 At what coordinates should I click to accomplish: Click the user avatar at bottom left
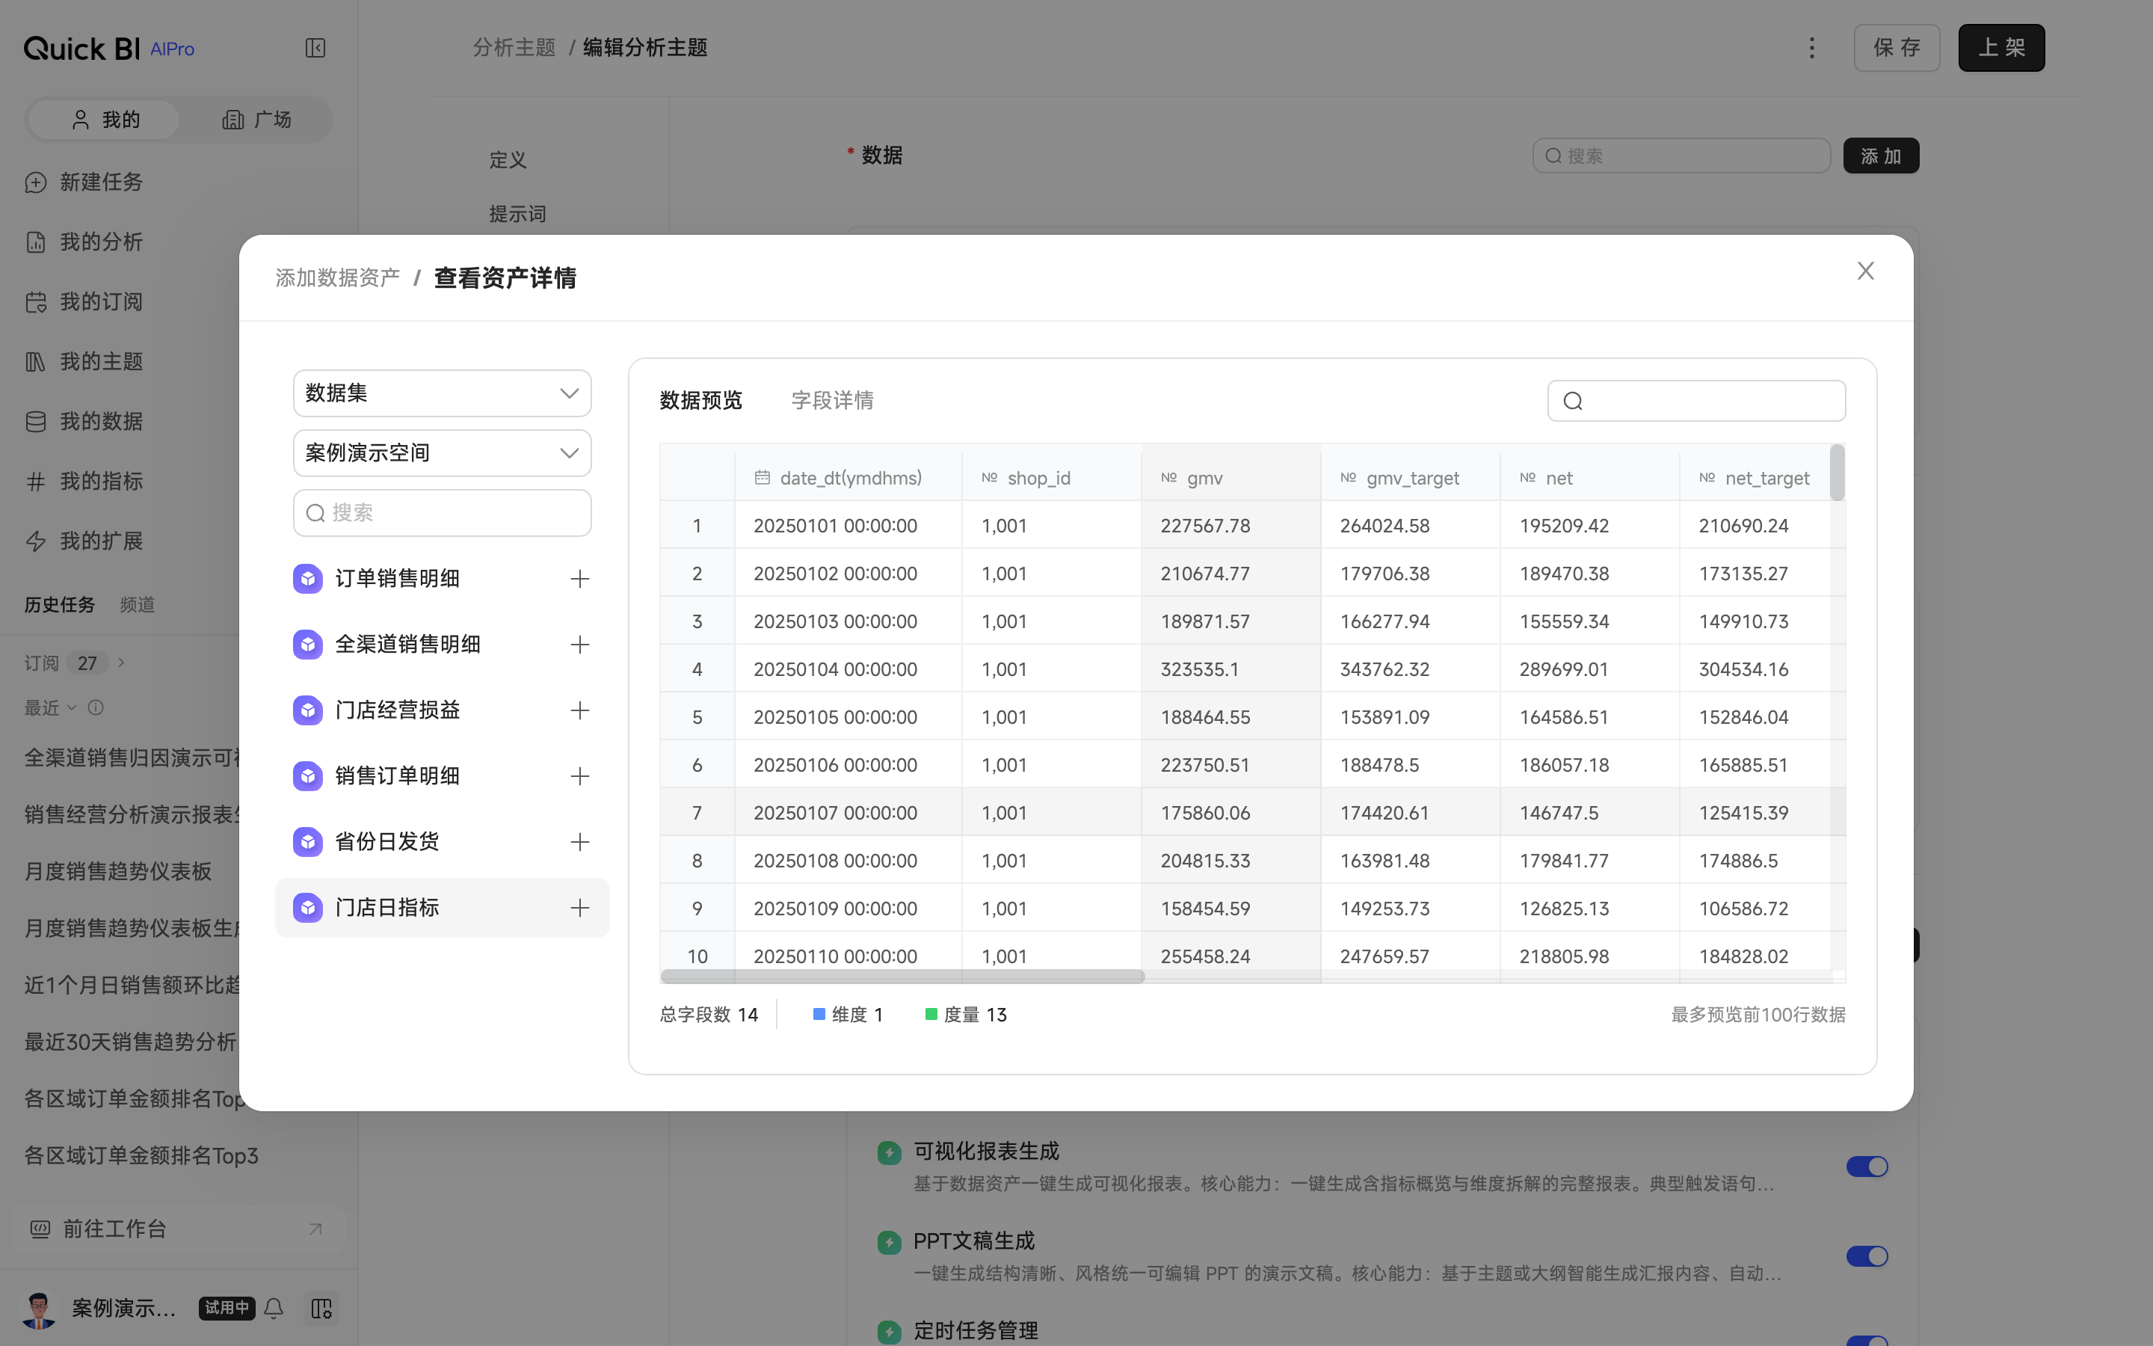click(x=38, y=1309)
